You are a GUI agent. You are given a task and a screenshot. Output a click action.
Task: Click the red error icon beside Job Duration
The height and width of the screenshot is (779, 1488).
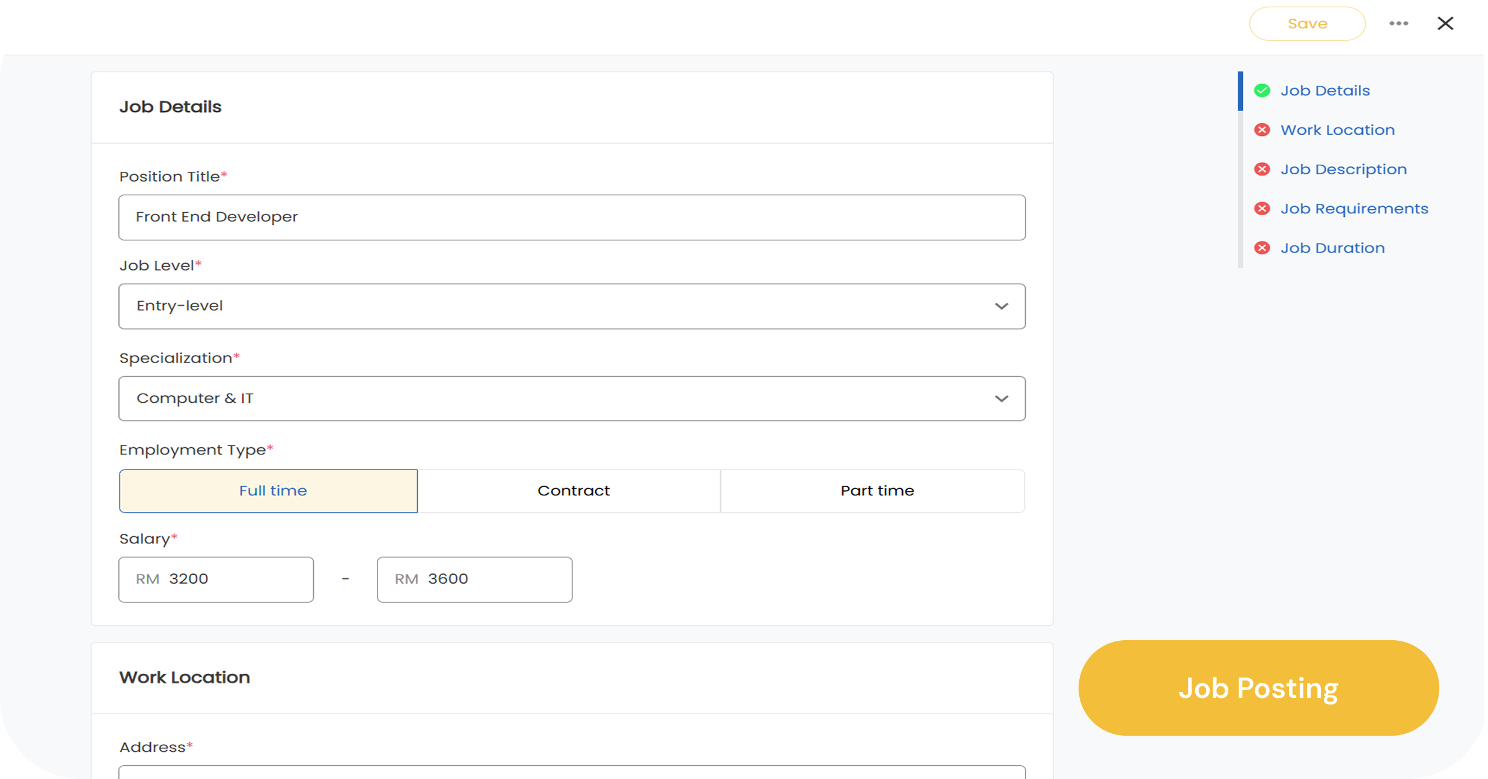[x=1262, y=248]
